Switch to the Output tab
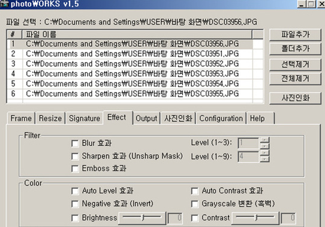 click(146, 118)
